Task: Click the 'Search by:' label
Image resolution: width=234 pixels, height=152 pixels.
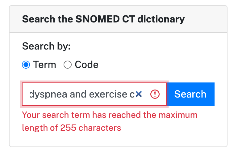Action: pyautogui.click(x=46, y=46)
